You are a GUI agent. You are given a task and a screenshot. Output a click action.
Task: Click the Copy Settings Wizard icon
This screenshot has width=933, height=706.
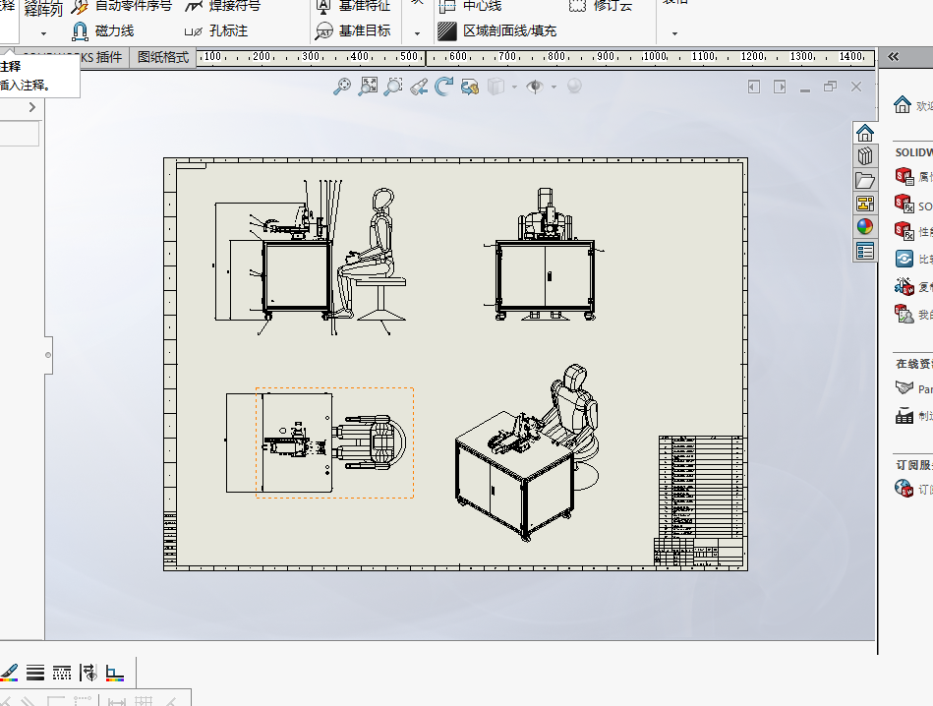pos(904,286)
